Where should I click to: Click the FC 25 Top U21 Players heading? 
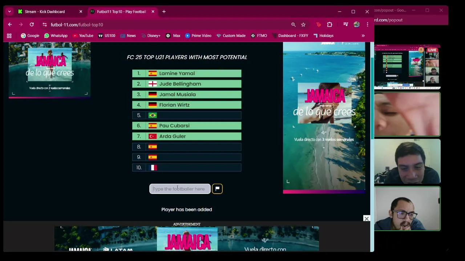coord(187,57)
